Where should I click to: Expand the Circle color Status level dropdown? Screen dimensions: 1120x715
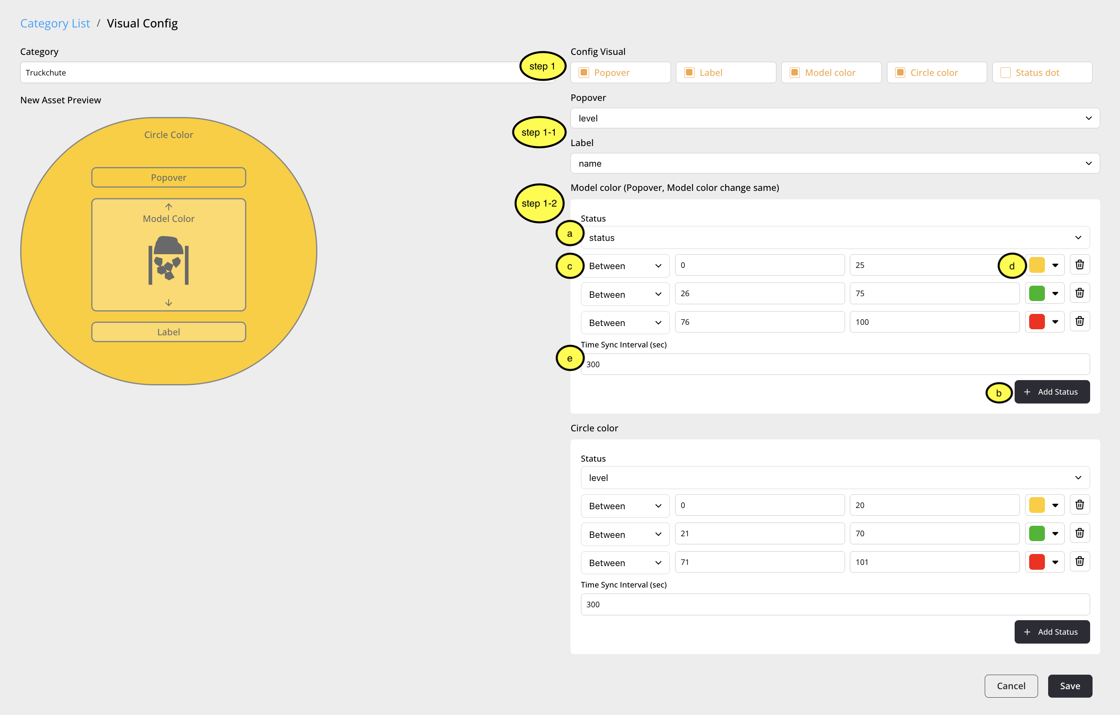[835, 477]
